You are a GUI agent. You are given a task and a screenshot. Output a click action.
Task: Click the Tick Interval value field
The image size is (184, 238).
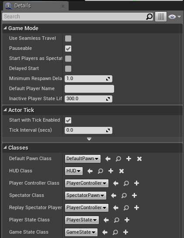click(x=88, y=130)
